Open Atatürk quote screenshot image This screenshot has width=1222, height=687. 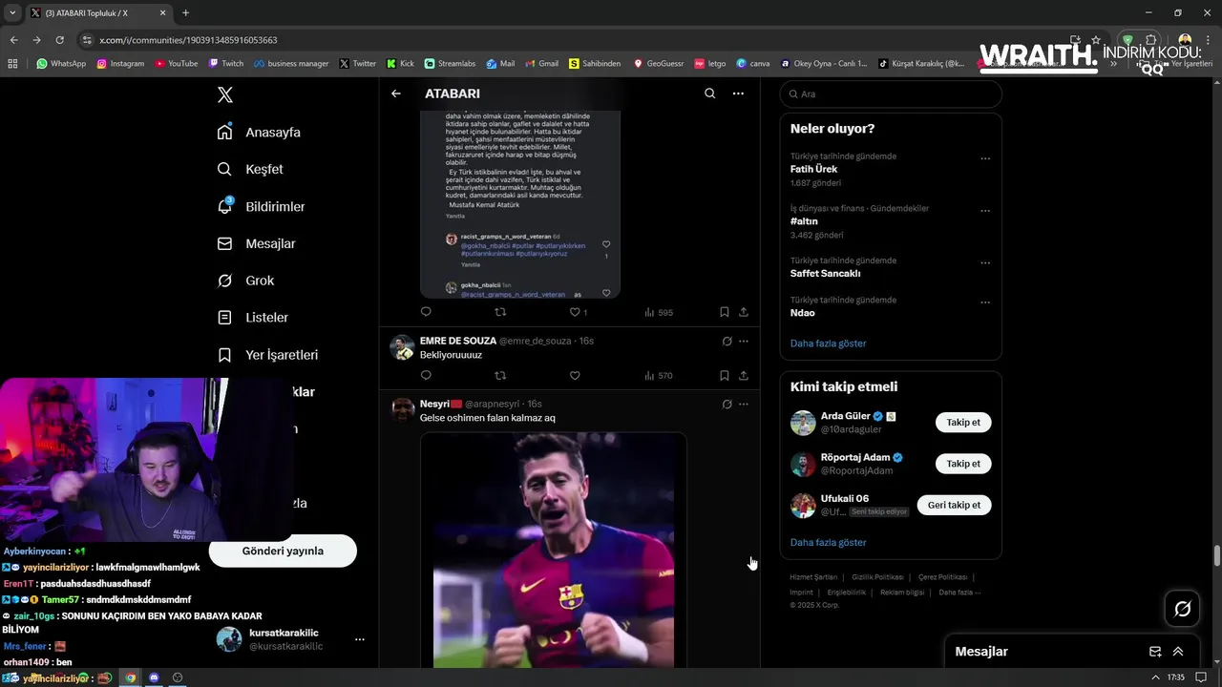point(520,204)
